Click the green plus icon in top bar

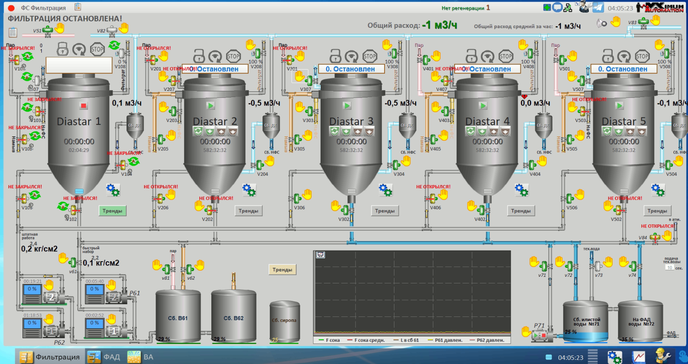(547, 7)
